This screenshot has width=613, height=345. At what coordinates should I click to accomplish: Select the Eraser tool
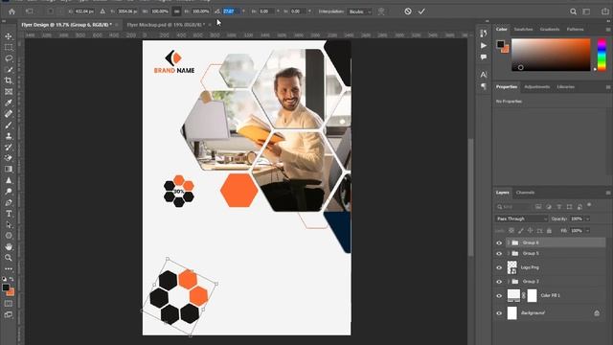[x=9, y=158]
